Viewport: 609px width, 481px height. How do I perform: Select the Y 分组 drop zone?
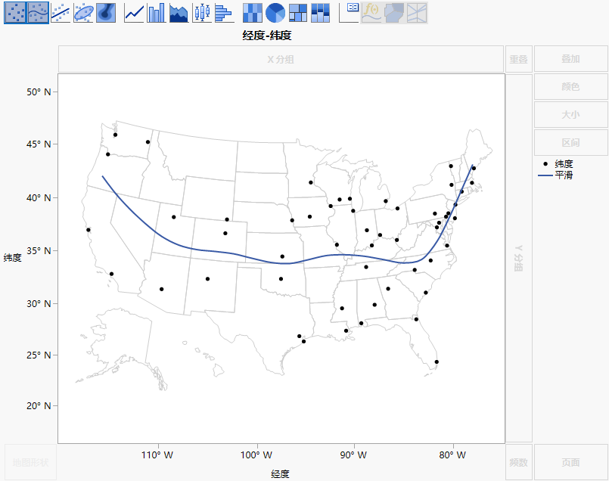point(518,258)
